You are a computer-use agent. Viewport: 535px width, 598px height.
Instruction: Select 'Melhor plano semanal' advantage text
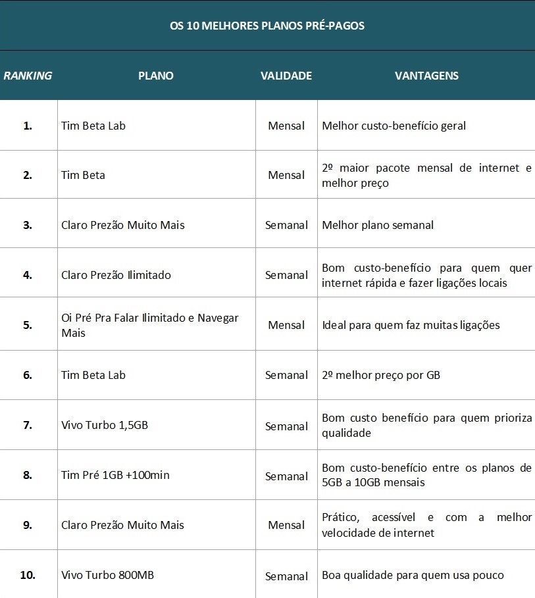(x=378, y=225)
